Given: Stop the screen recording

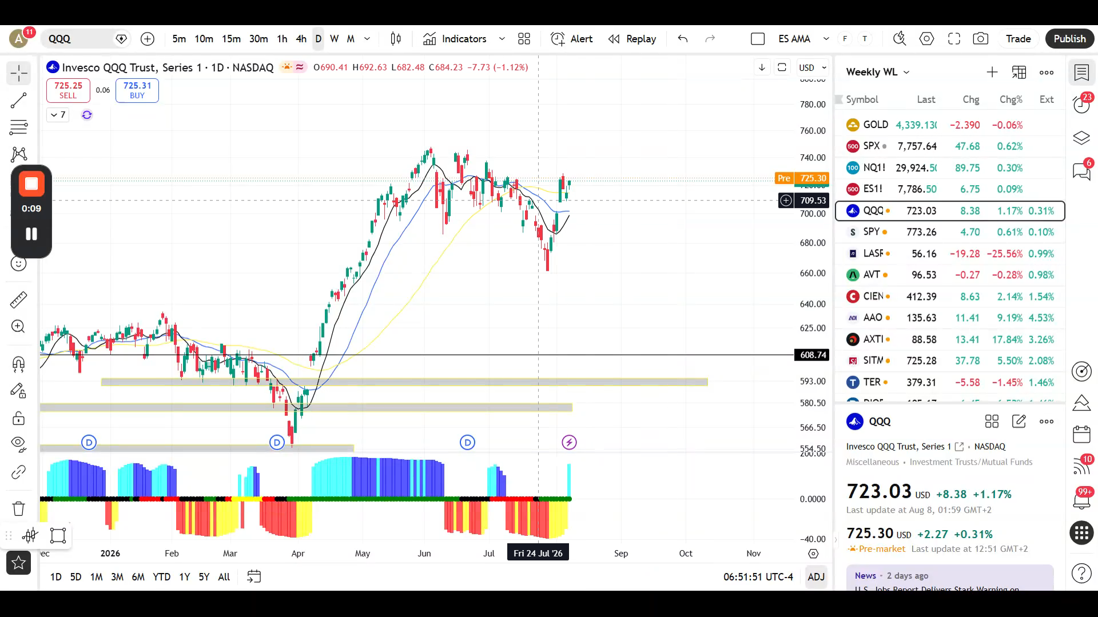Looking at the screenshot, I should (31, 184).
